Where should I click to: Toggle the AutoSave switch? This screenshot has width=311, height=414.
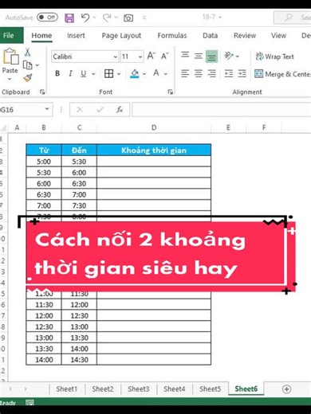pyautogui.click(x=48, y=18)
